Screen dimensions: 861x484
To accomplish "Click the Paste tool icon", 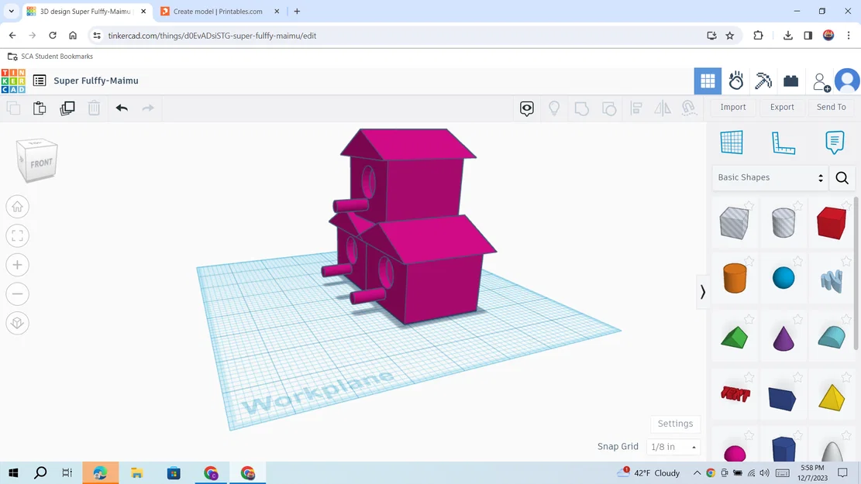I will click(40, 108).
